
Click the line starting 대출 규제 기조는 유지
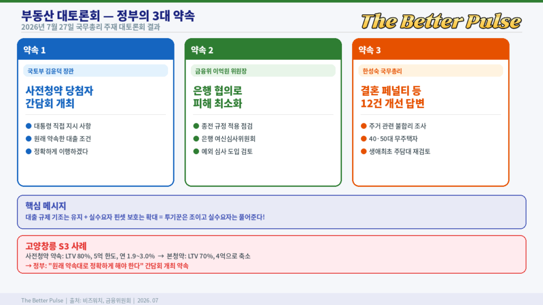click(145, 217)
